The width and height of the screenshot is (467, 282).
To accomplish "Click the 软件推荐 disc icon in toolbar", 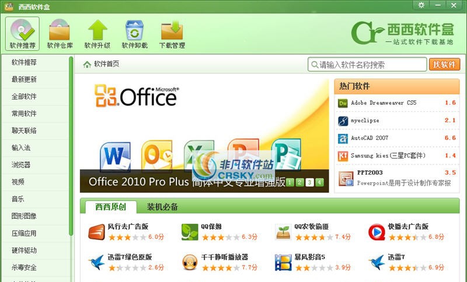I will point(22,30).
